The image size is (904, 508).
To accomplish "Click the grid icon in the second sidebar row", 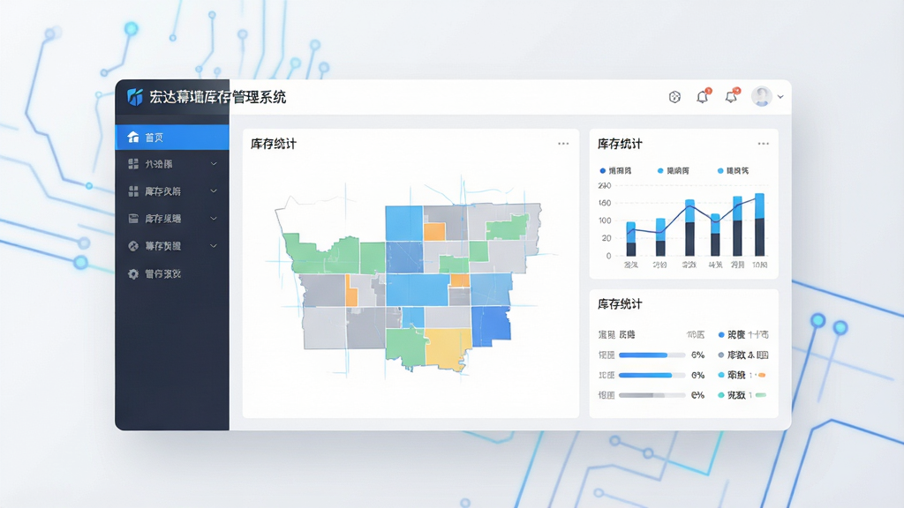I will pyautogui.click(x=133, y=164).
